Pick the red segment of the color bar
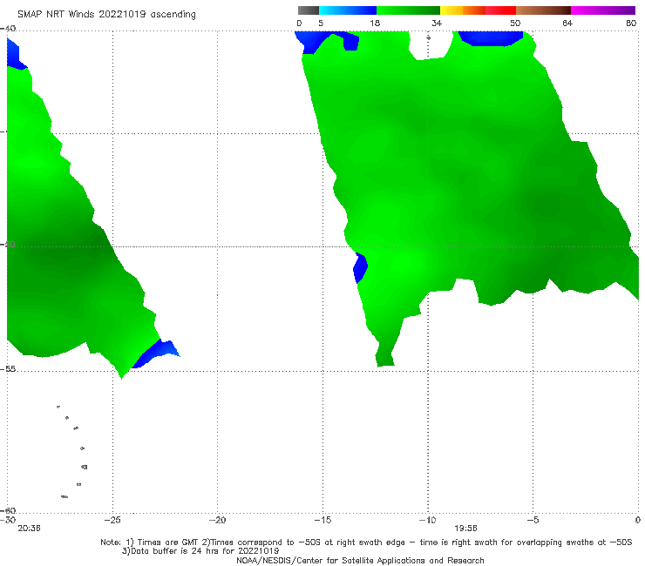The image size is (645, 566). [x=500, y=10]
